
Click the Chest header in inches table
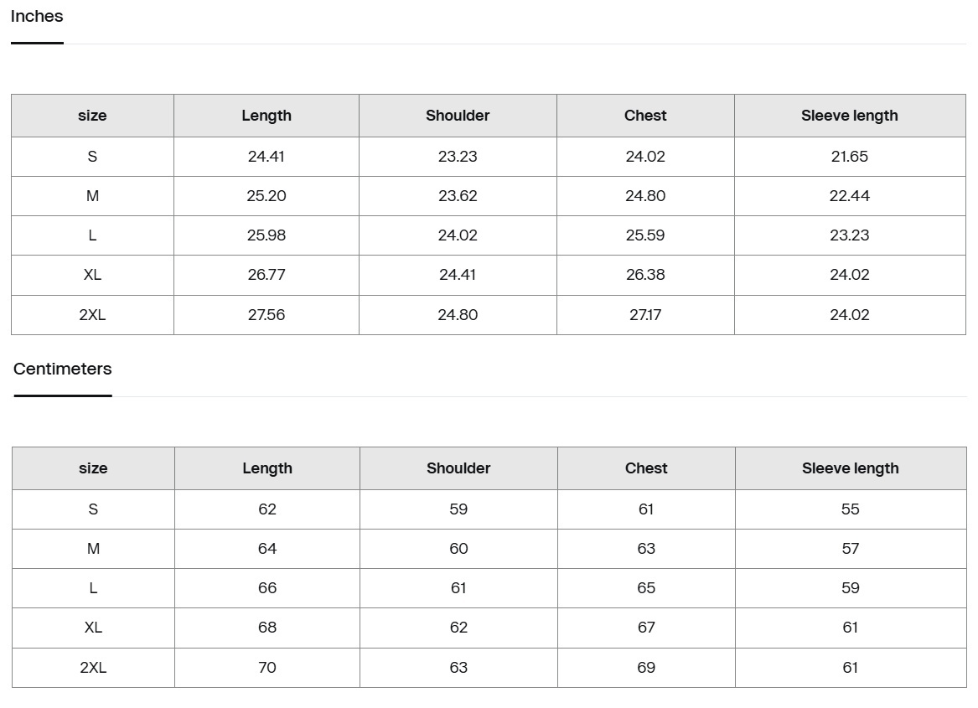645,116
